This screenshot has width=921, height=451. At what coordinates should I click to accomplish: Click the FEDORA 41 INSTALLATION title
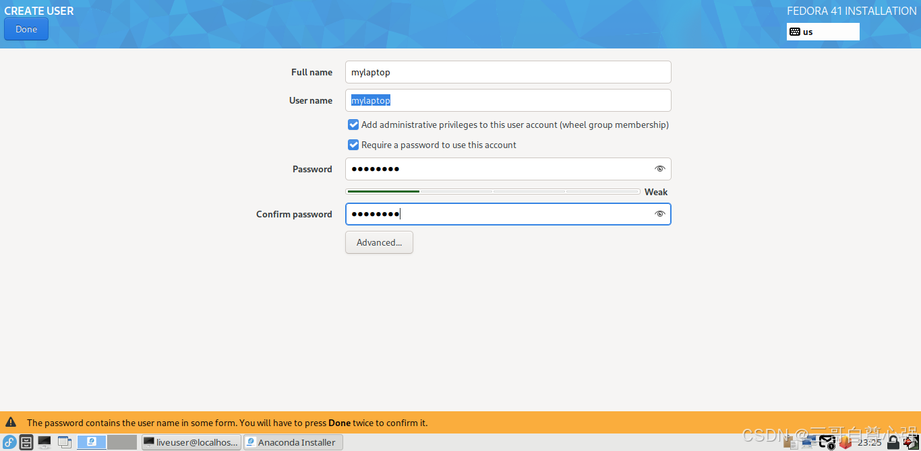click(x=852, y=11)
